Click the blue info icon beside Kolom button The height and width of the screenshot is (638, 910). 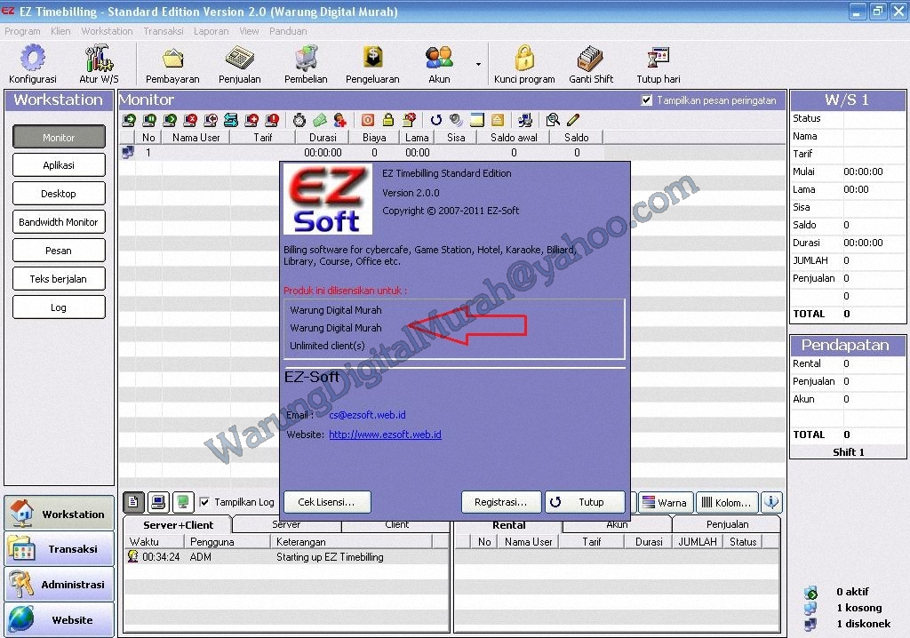click(x=771, y=502)
